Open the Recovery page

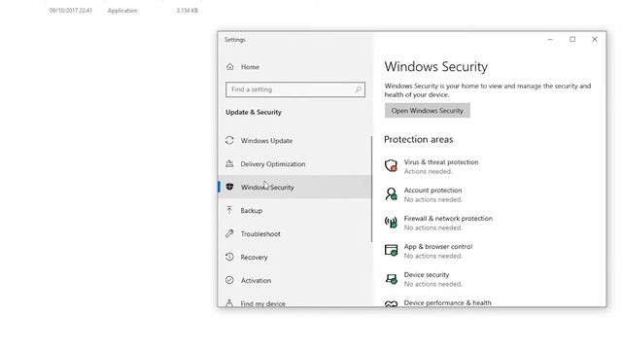click(294, 257)
